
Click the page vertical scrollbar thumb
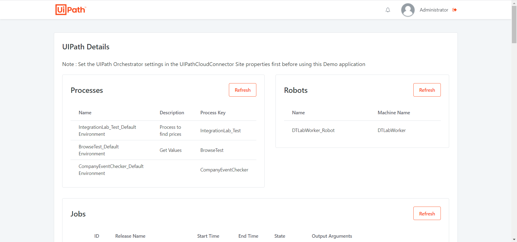(514, 24)
